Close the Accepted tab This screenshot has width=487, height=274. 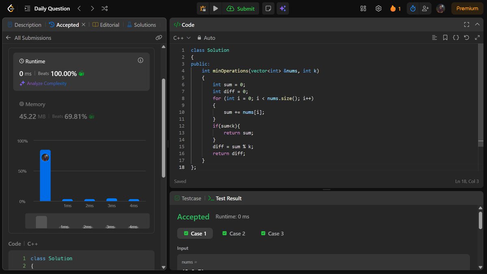(84, 25)
